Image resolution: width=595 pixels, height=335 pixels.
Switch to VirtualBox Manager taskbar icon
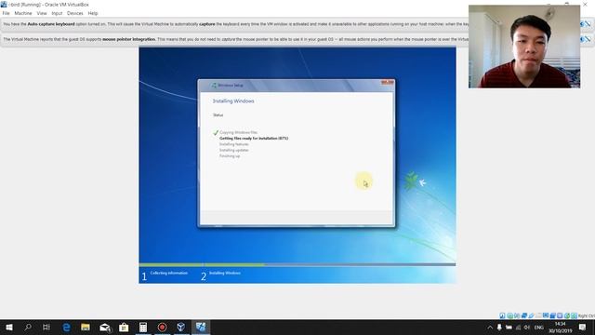[181, 327]
